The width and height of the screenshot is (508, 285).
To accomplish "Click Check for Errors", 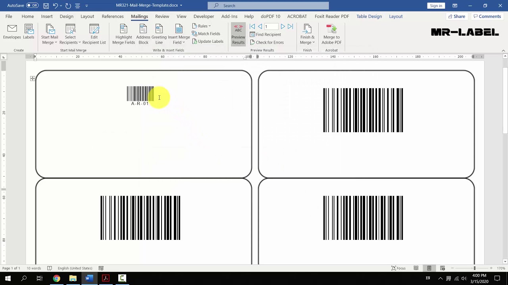I will pyautogui.click(x=266, y=42).
